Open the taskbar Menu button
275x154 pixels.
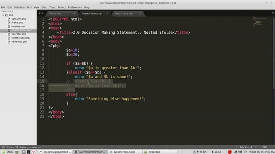click(7, 152)
